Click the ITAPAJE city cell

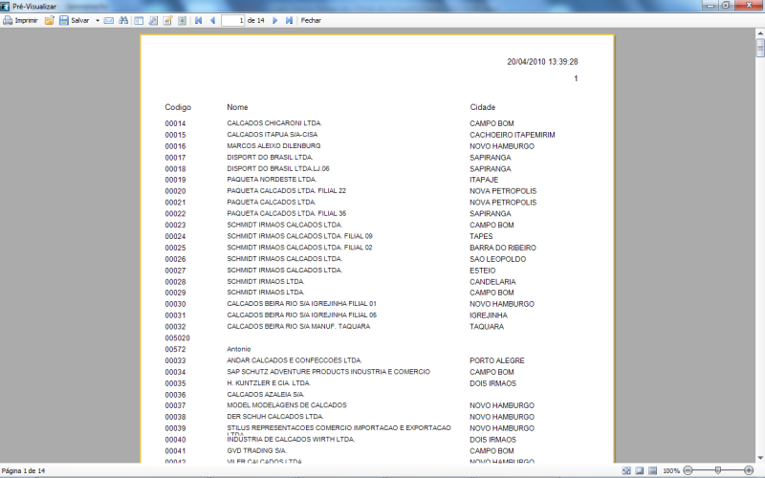pos(484,180)
